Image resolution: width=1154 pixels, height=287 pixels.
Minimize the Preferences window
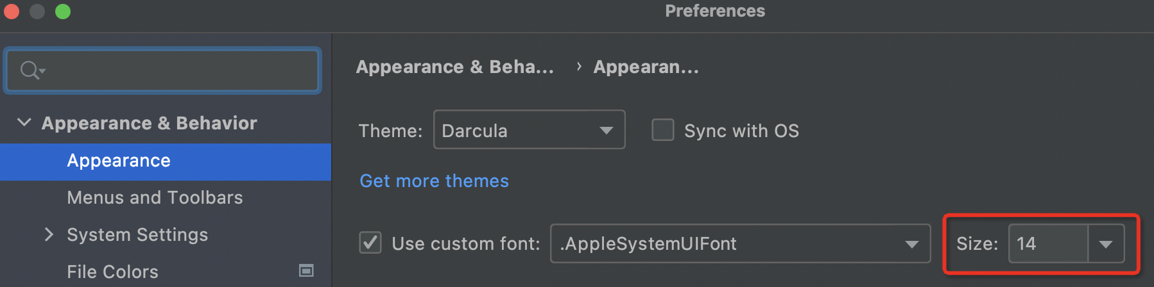pyautogui.click(x=37, y=12)
